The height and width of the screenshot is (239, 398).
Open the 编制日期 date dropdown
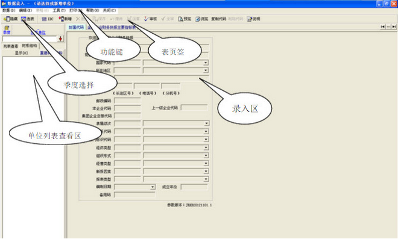pyautogui.click(x=153, y=187)
